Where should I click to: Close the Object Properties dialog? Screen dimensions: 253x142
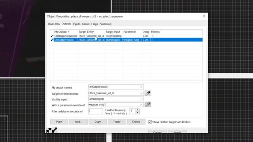pos(204,16)
